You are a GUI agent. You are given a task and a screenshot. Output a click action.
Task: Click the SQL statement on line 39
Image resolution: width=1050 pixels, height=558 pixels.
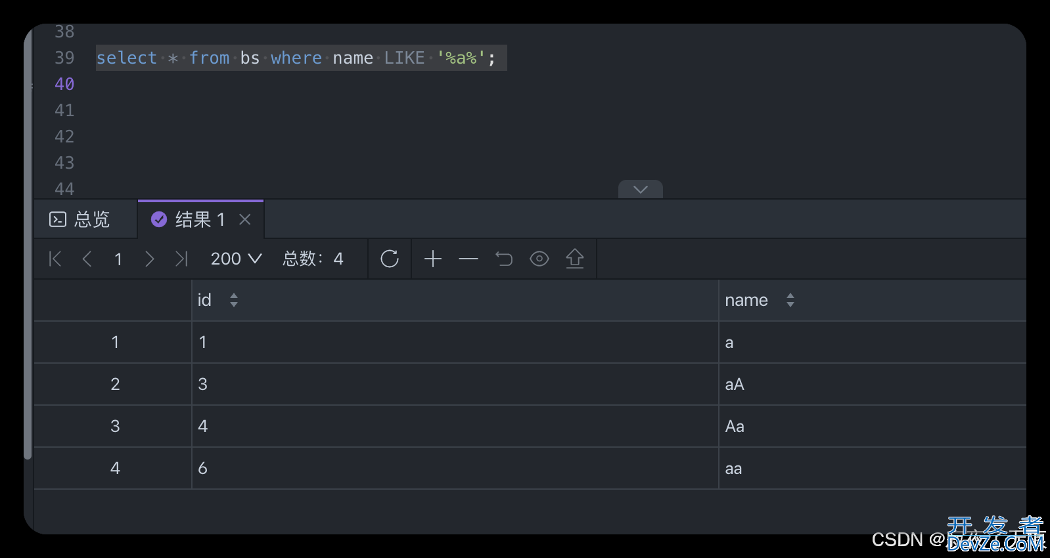click(x=296, y=58)
